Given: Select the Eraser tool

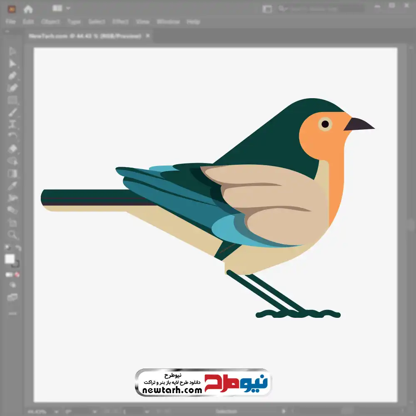Looking at the screenshot, I should [12, 149].
